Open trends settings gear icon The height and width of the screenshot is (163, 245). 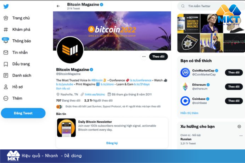click(239, 127)
